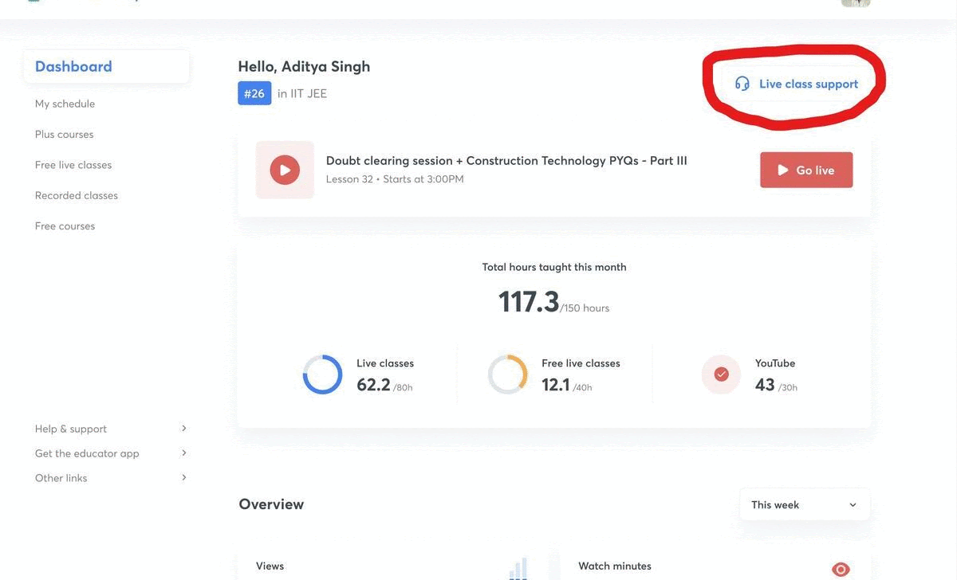Screen dimensions: 957x580
Task: Click the chevron next to Get the educator app
Action: [x=184, y=453]
